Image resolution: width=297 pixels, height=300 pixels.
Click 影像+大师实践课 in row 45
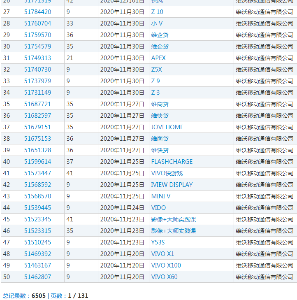tap(174, 219)
